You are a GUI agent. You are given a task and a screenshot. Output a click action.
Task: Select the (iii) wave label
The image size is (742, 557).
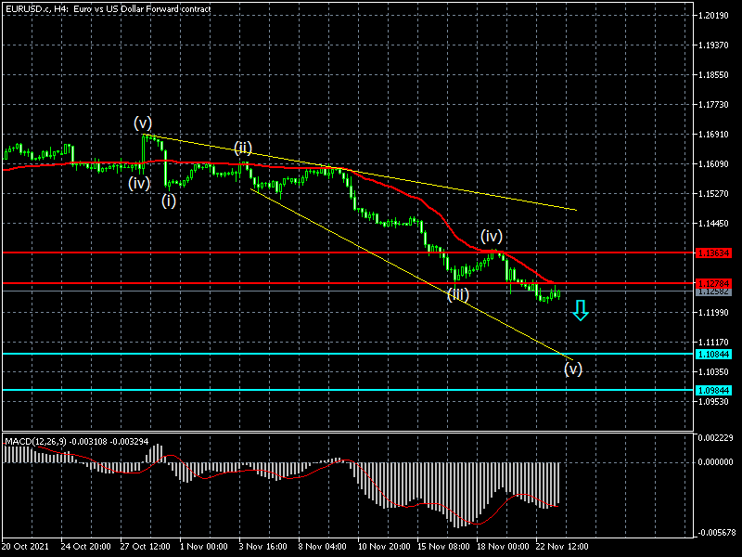coord(457,295)
